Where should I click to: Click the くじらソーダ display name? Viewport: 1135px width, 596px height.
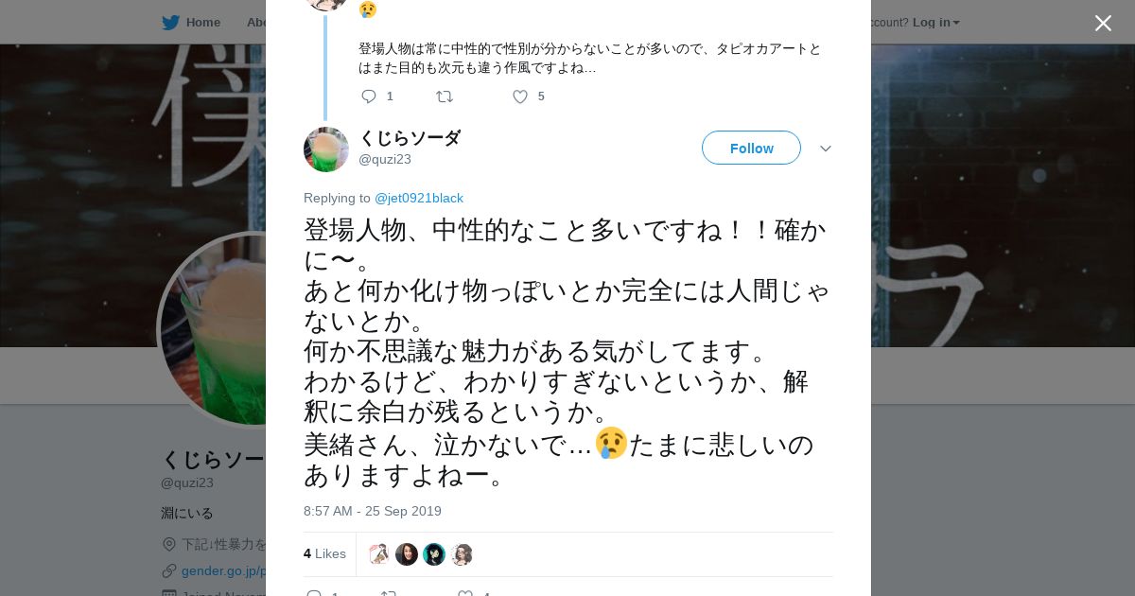(410, 138)
